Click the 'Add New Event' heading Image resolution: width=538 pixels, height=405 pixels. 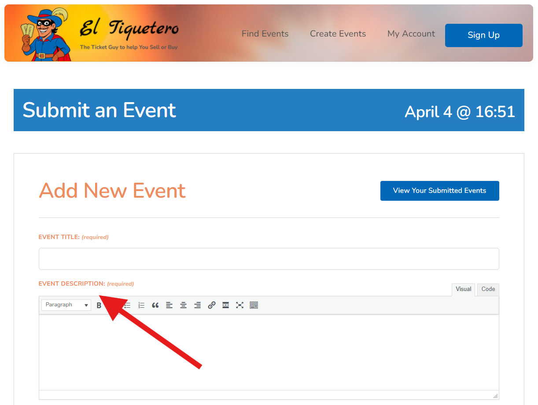point(112,191)
